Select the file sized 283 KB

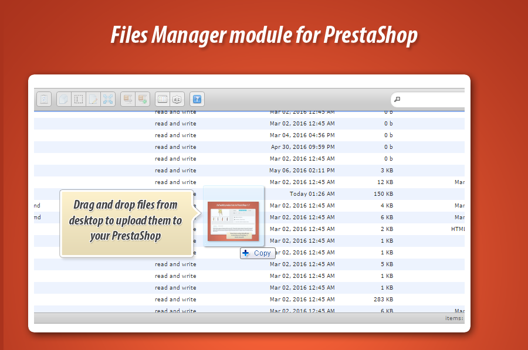point(383,300)
